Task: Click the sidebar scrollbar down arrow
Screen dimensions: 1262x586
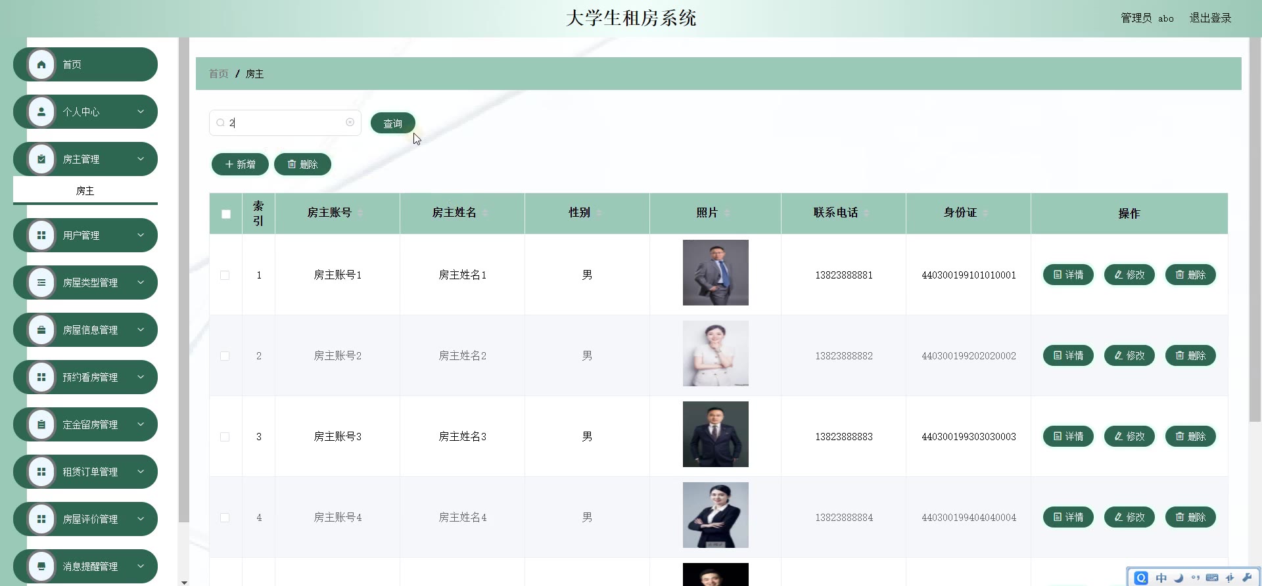Action: point(184,582)
